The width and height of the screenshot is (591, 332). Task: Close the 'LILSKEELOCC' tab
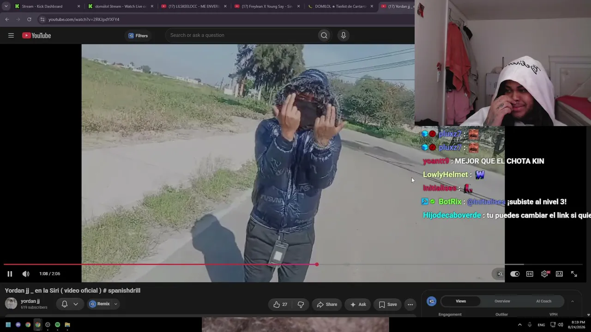(225, 6)
